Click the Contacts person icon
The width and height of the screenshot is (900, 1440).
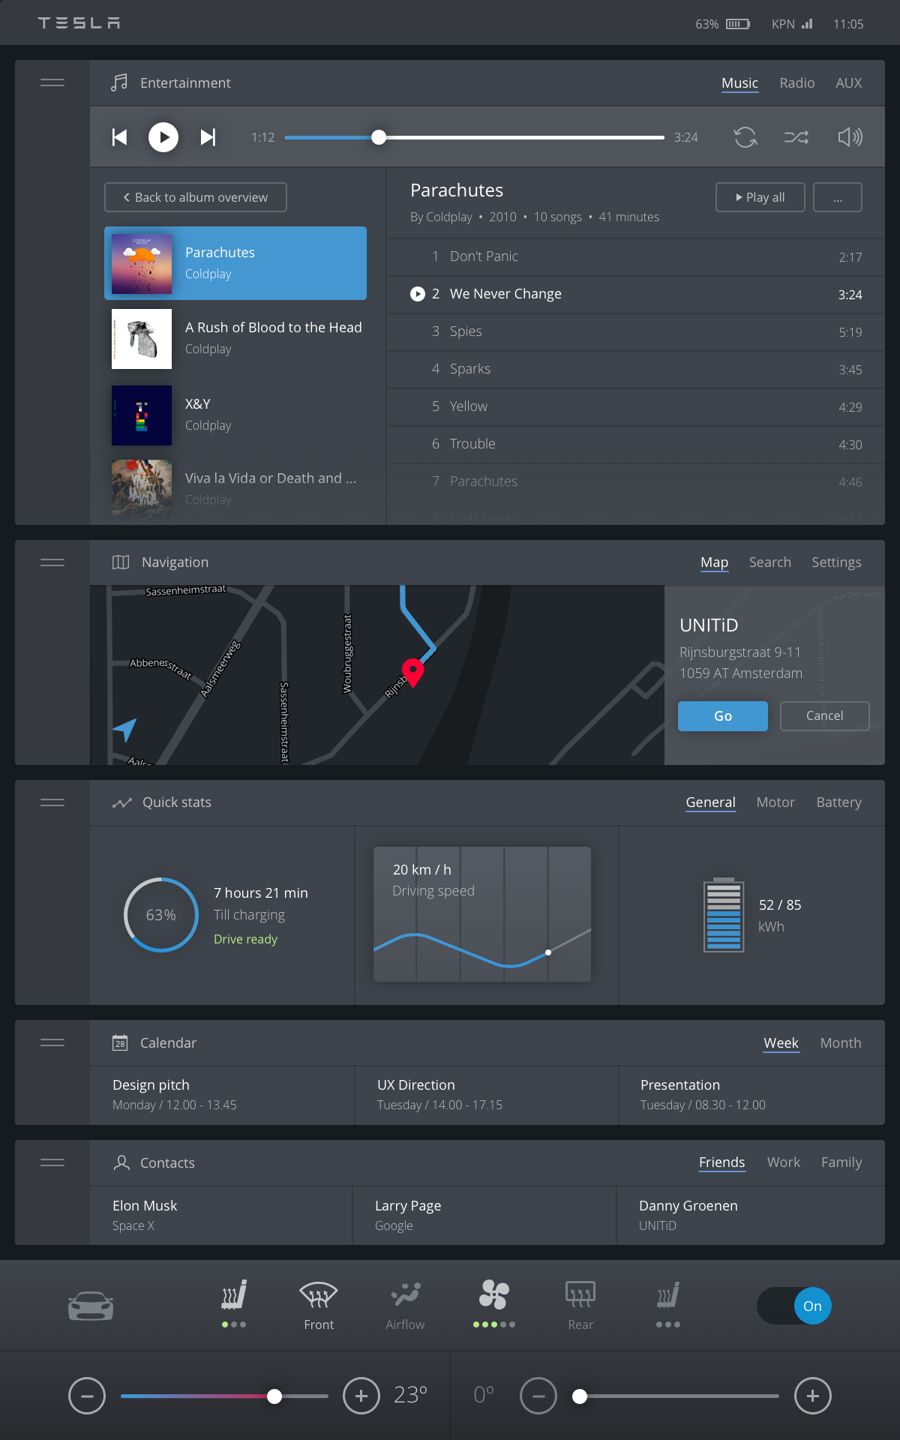pyautogui.click(x=121, y=1162)
